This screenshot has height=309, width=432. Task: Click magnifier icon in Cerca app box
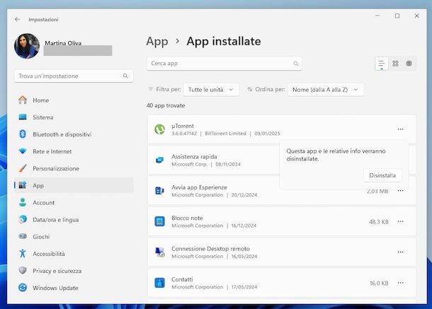click(x=295, y=64)
